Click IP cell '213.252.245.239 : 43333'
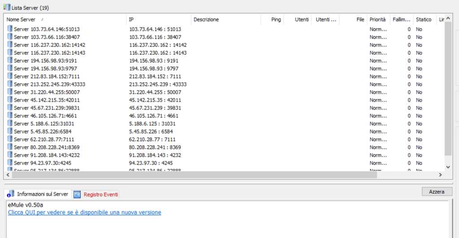This screenshot has height=238, width=459. pyautogui.click(x=158, y=84)
